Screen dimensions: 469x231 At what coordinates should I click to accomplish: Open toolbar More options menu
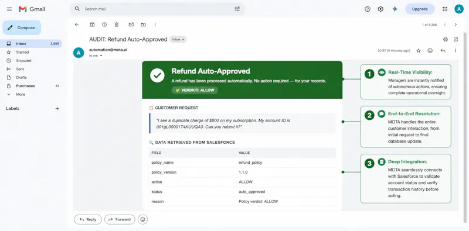(x=155, y=25)
